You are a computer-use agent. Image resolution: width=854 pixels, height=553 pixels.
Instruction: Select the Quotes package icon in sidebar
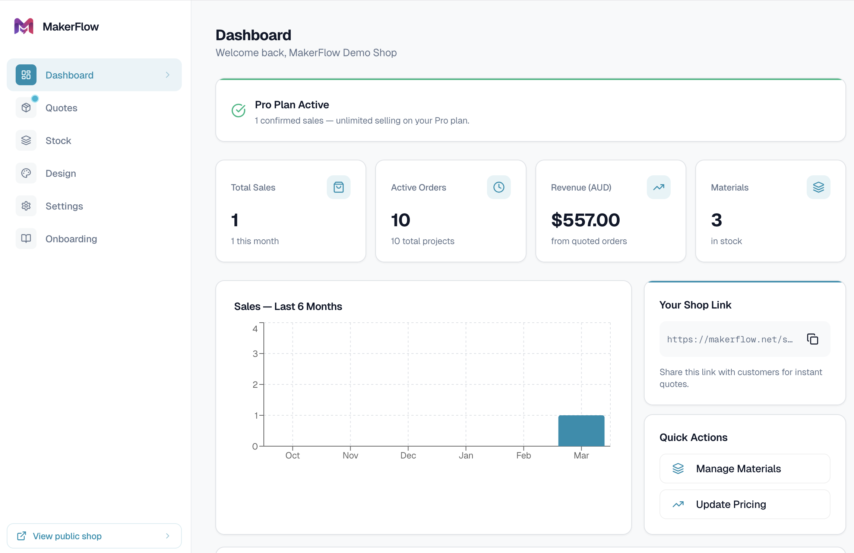pos(26,108)
